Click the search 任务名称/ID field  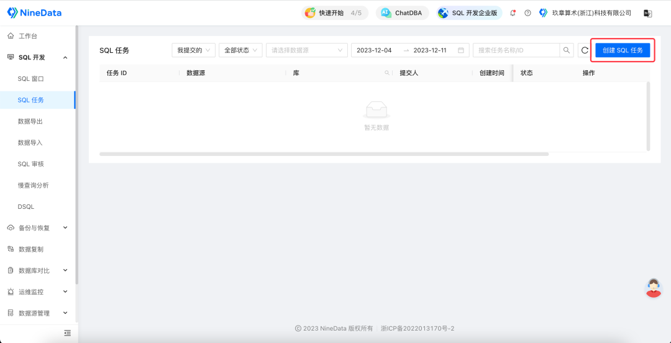click(516, 50)
